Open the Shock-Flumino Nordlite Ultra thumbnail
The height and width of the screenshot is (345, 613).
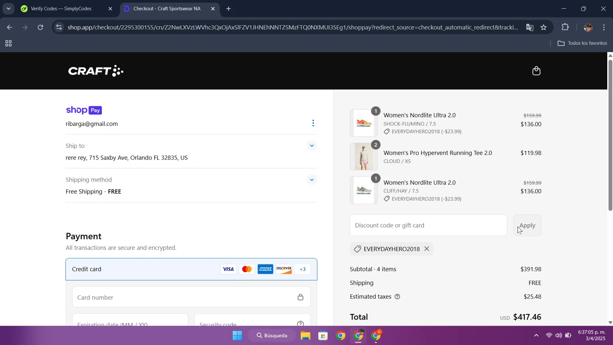(x=364, y=123)
